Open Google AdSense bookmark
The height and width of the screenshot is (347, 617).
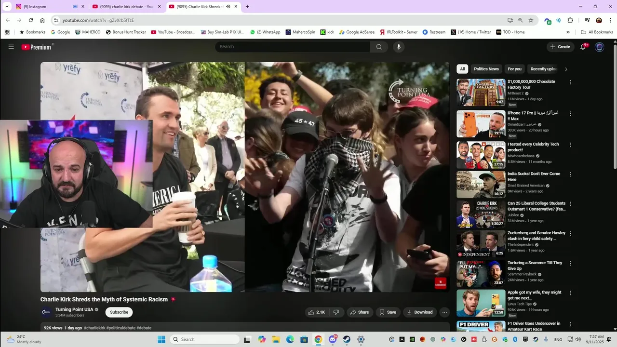pos(357,32)
